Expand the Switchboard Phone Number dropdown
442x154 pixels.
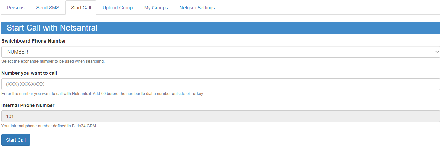click(220, 52)
